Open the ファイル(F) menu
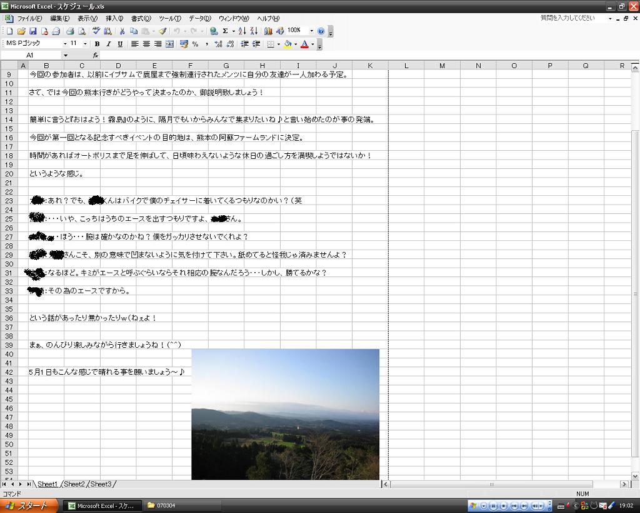640x513 pixels. tap(30, 18)
